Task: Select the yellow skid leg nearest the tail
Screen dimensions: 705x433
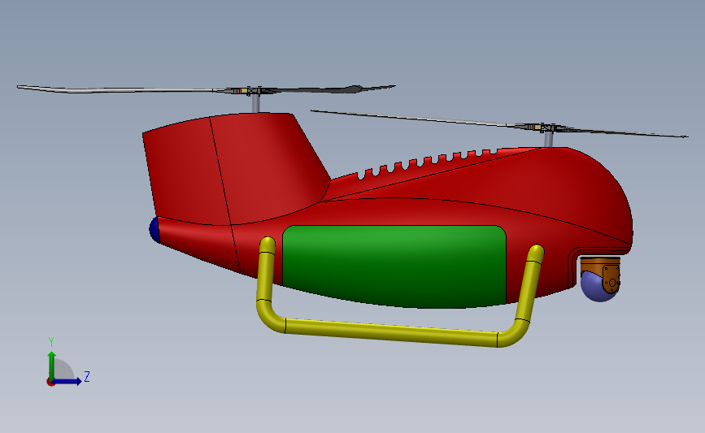Action: pyautogui.click(x=265, y=270)
